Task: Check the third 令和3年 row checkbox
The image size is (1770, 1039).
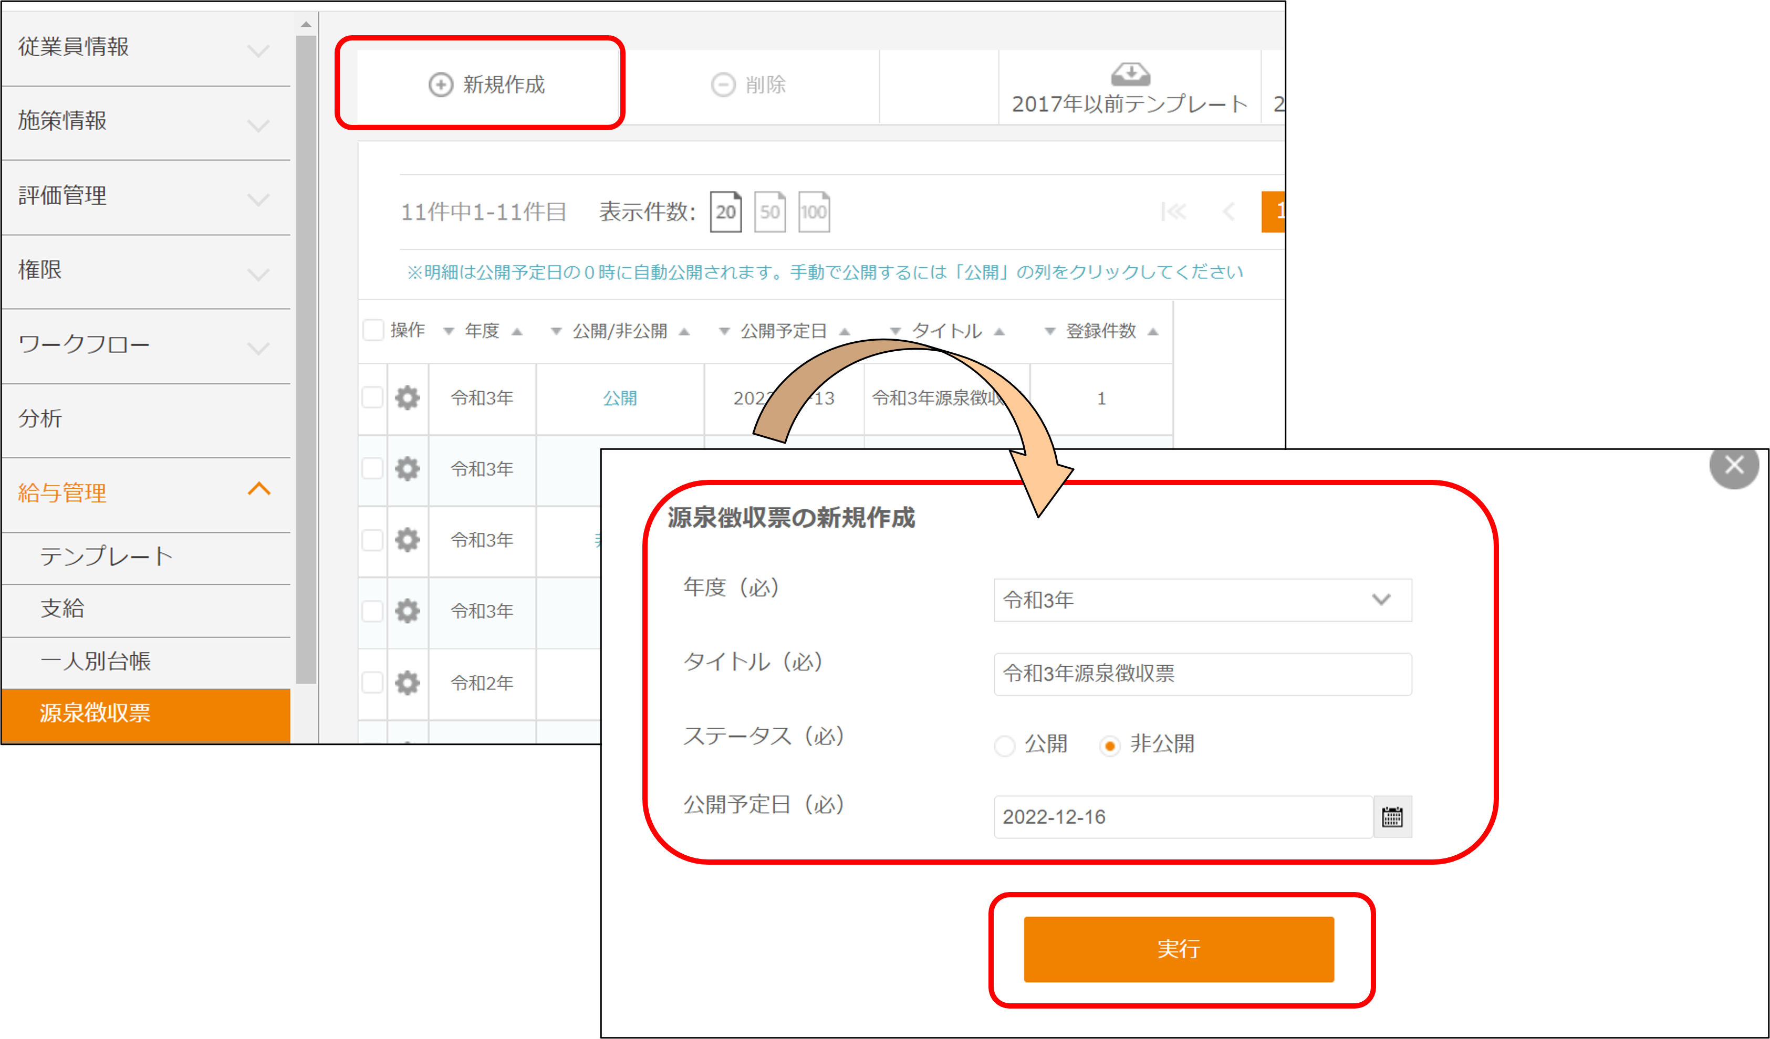Action: pyautogui.click(x=373, y=540)
